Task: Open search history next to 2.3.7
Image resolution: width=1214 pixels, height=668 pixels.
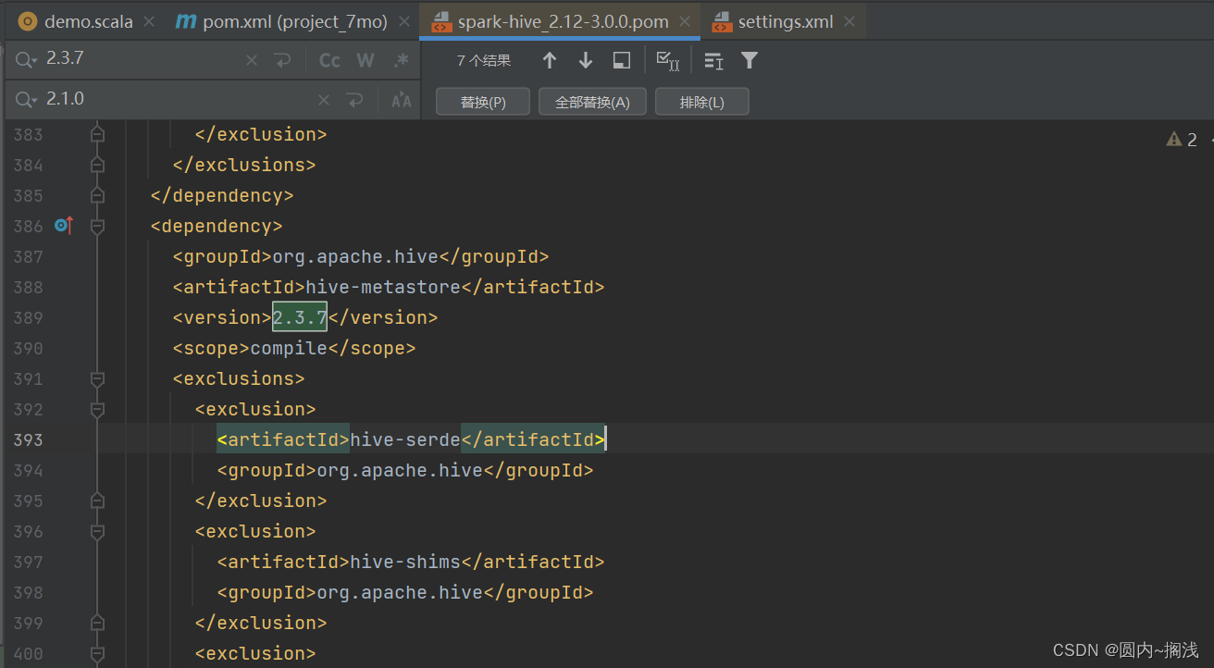Action: point(27,60)
